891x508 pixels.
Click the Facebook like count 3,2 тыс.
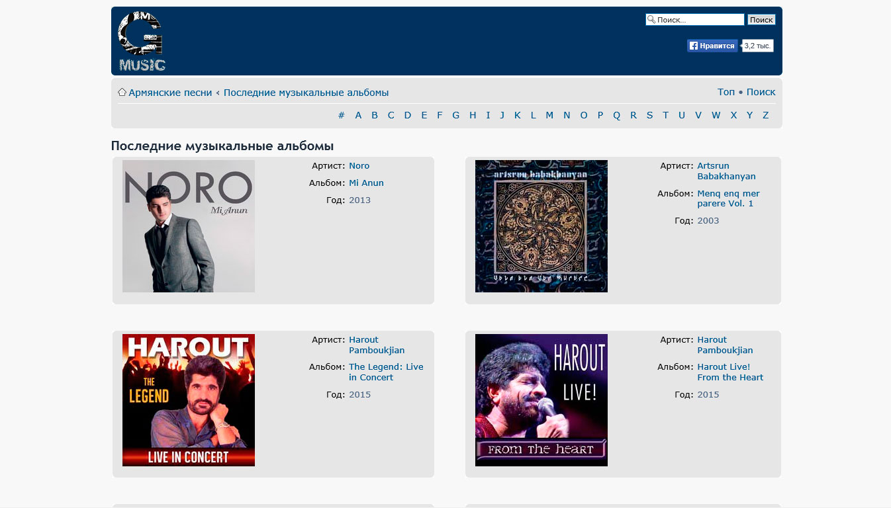click(757, 46)
